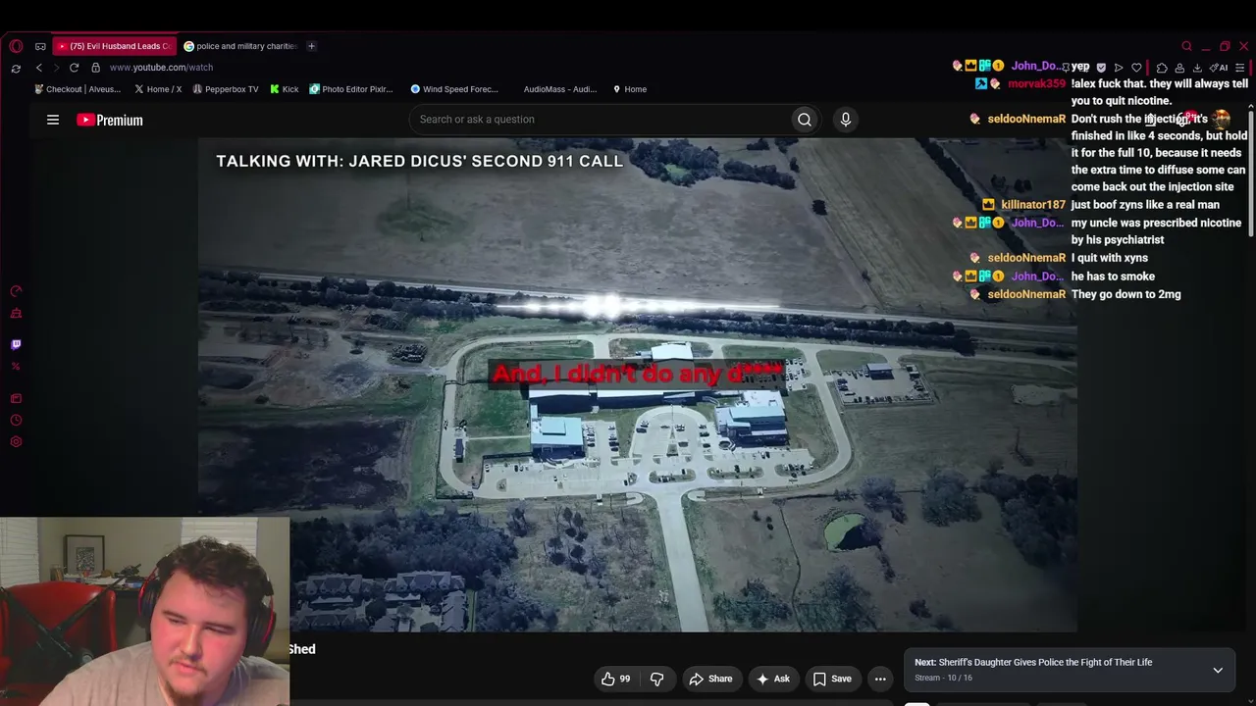Switch to the police and military charities tab
The height and width of the screenshot is (706, 1256).
tap(240, 46)
